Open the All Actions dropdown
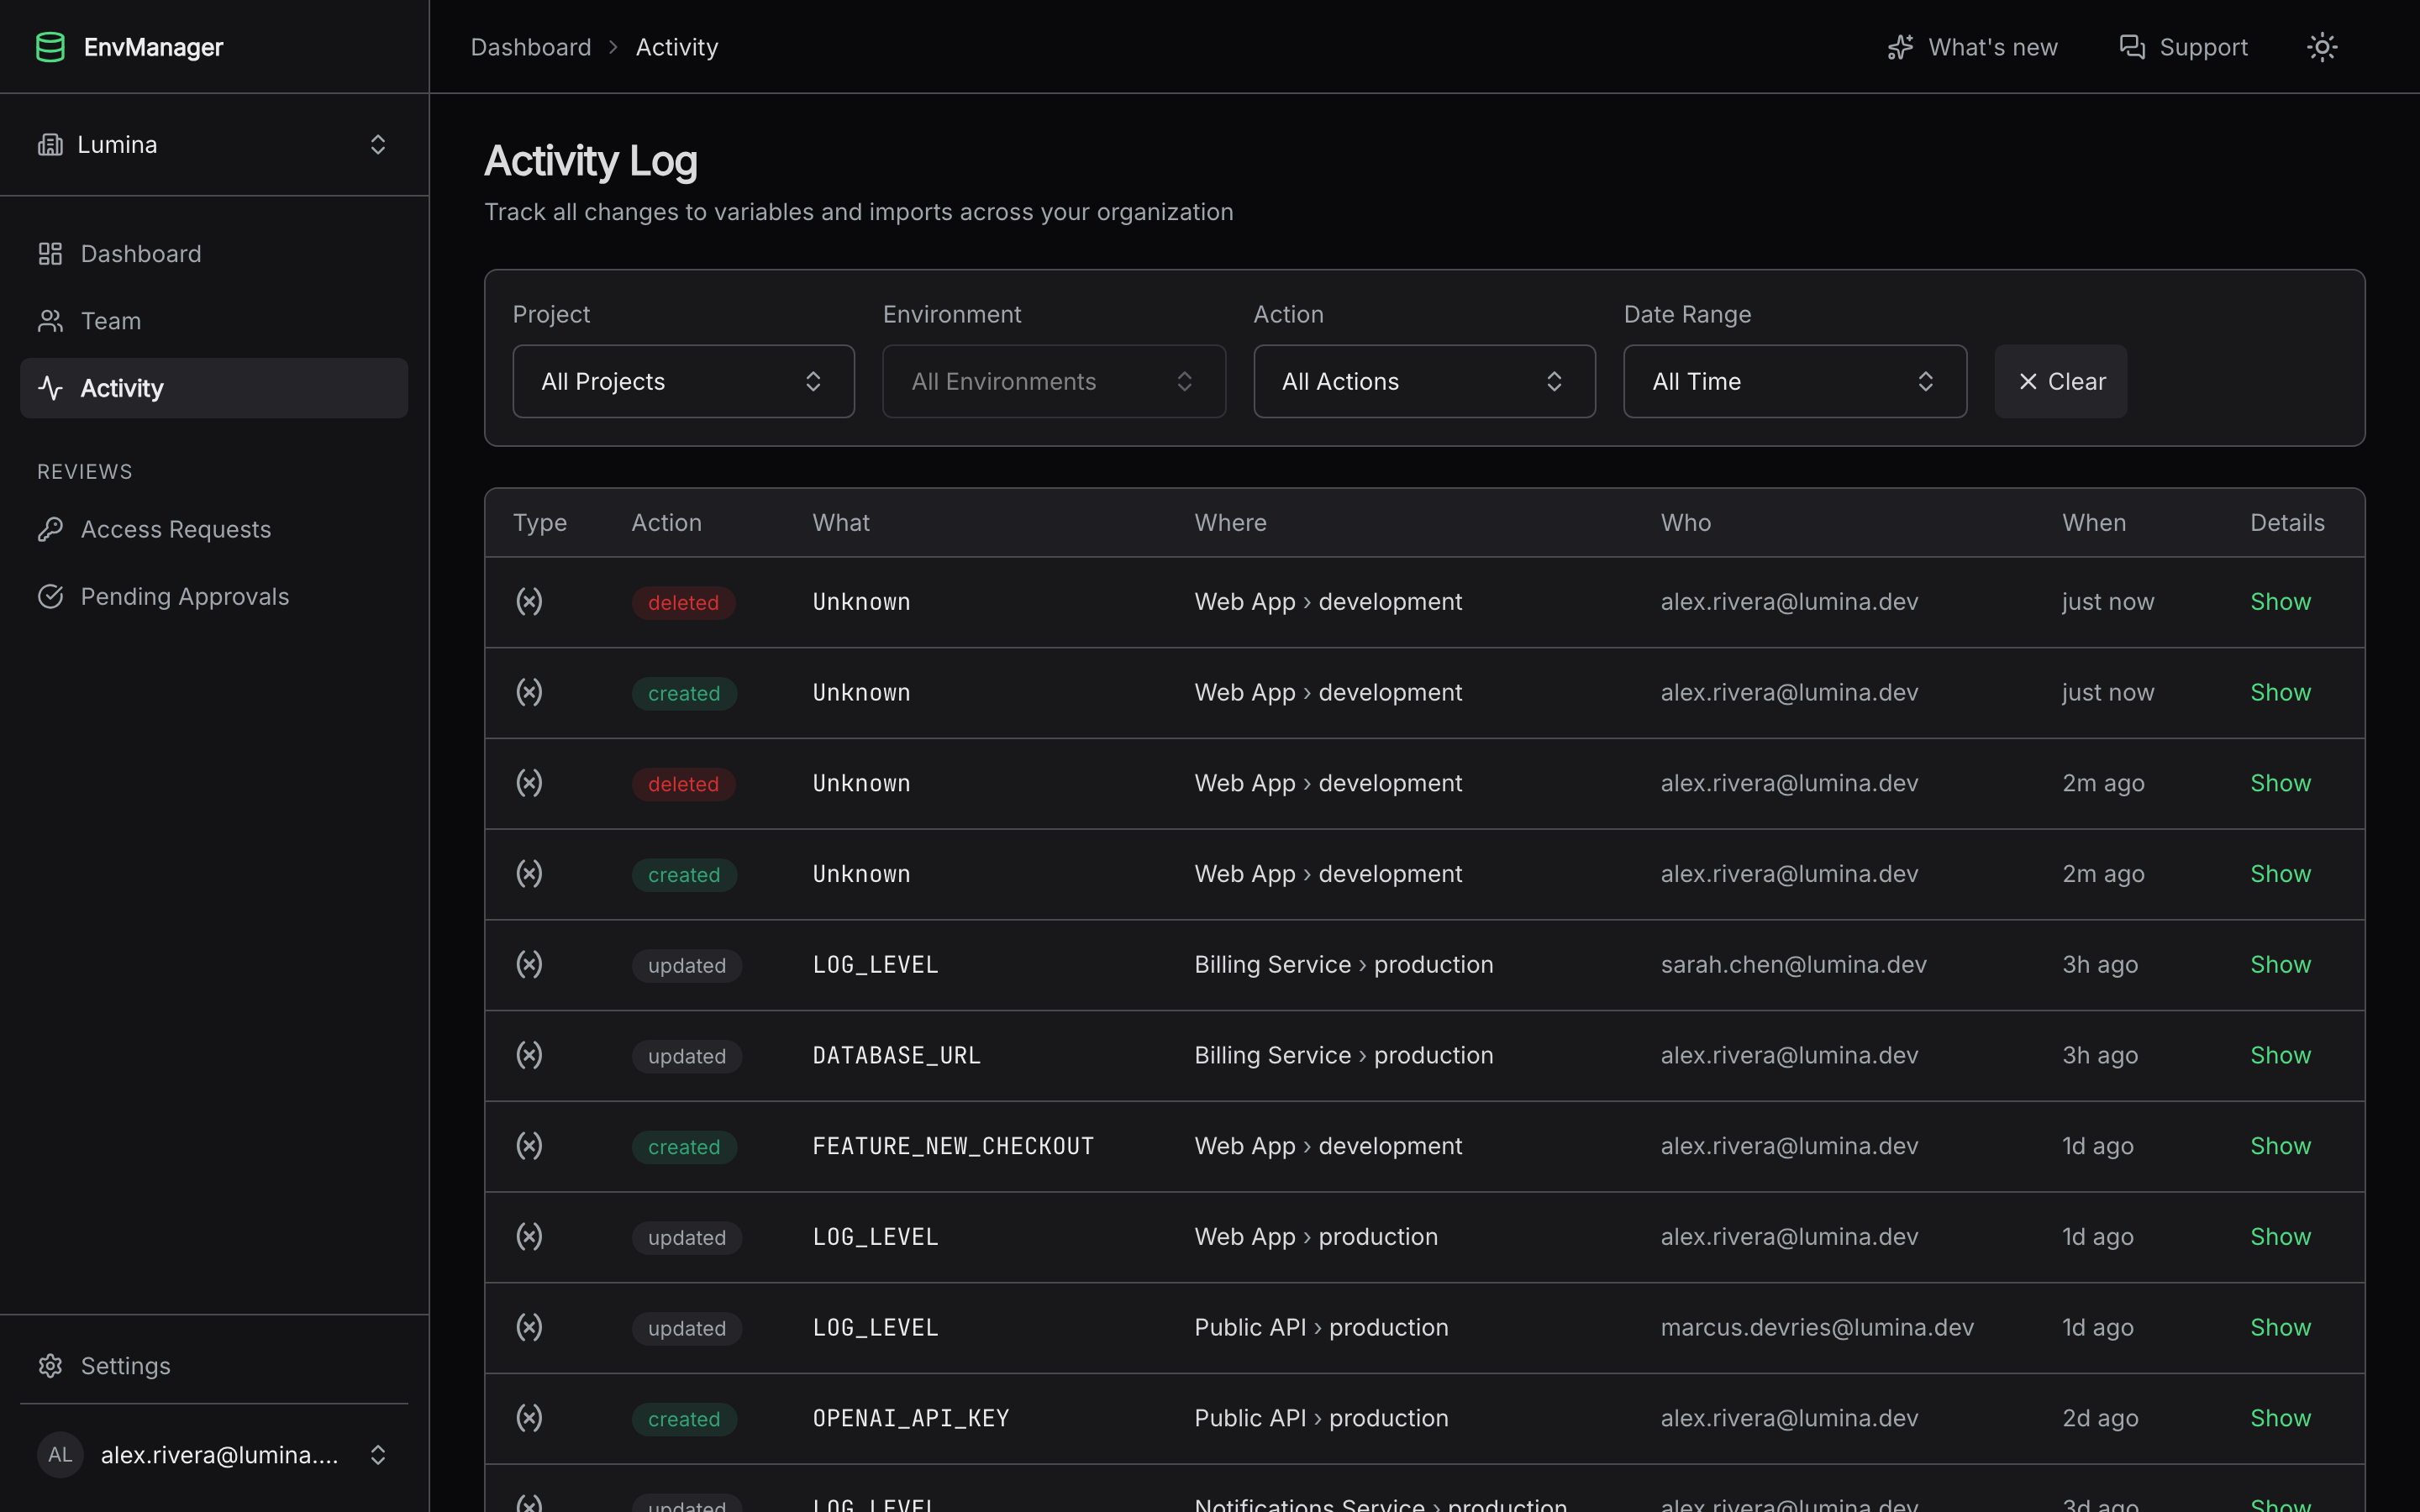The width and height of the screenshot is (2420, 1512). (1424, 382)
